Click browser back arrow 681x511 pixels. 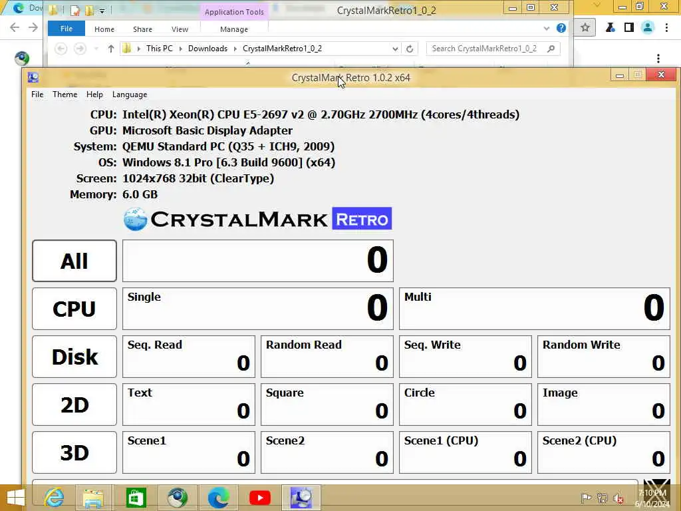(15, 28)
